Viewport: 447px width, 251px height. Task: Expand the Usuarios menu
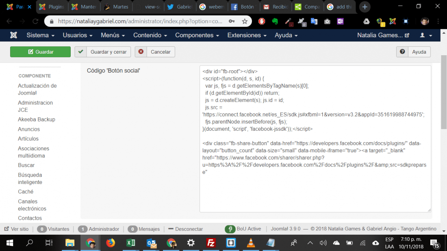click(x=78, y=35)
